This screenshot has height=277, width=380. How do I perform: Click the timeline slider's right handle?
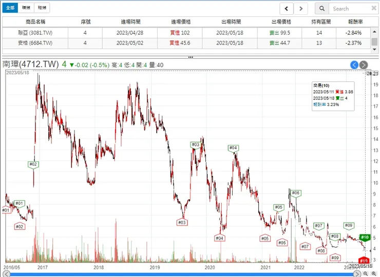(x=357, y=273)
